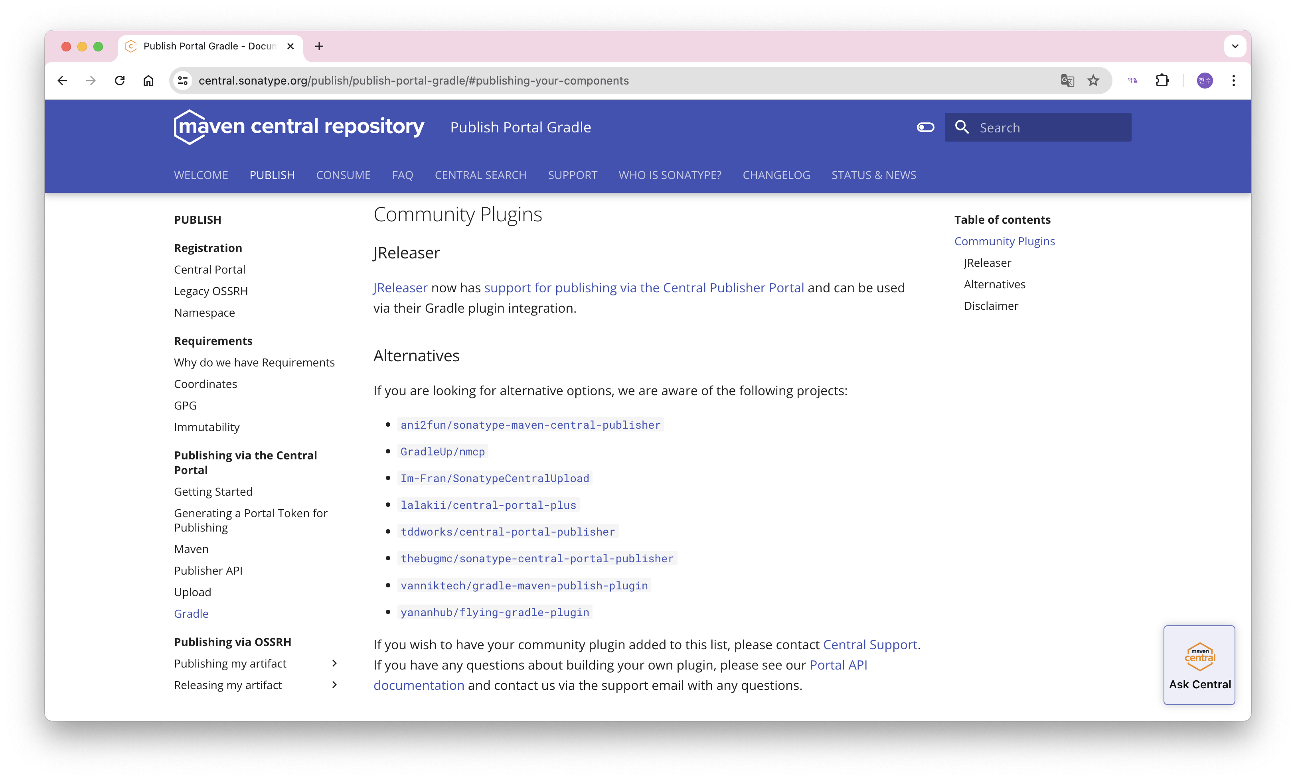Open the Chrome three-dot menu
The image size is (1296, 780).
tap(1233, 81)
